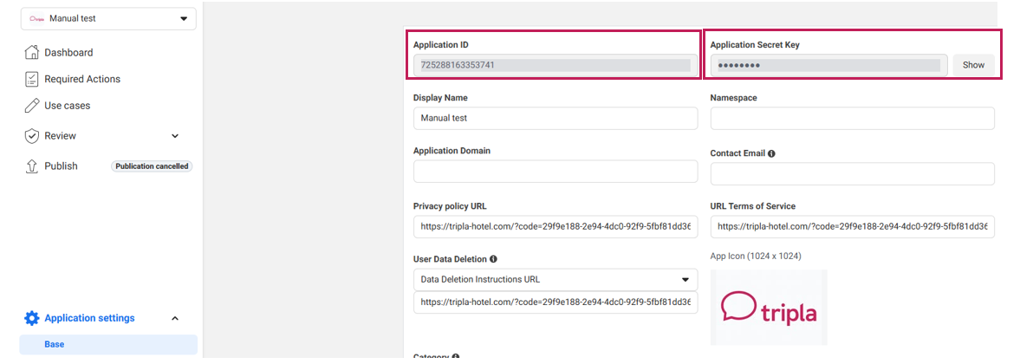Show the Application Secret Key
The image size is (1033, 364).
973,65
